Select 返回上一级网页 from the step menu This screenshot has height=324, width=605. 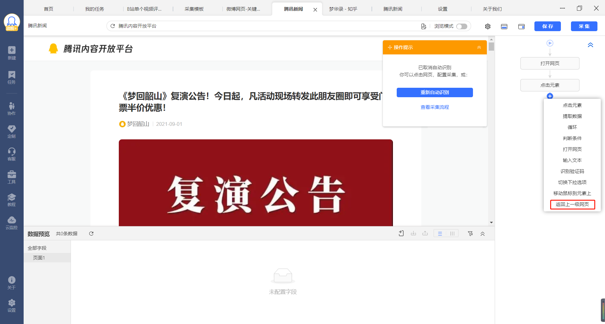[572, 204]
